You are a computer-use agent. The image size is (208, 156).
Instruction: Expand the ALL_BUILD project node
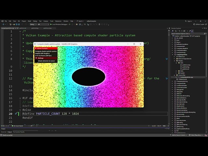point(173,38)
